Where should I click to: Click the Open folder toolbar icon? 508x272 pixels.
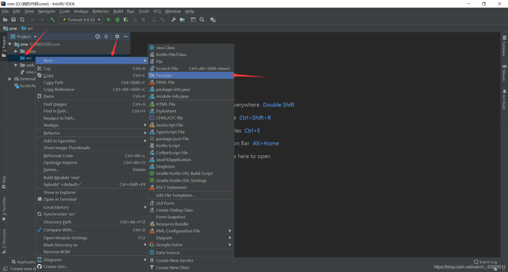point(5,19)
